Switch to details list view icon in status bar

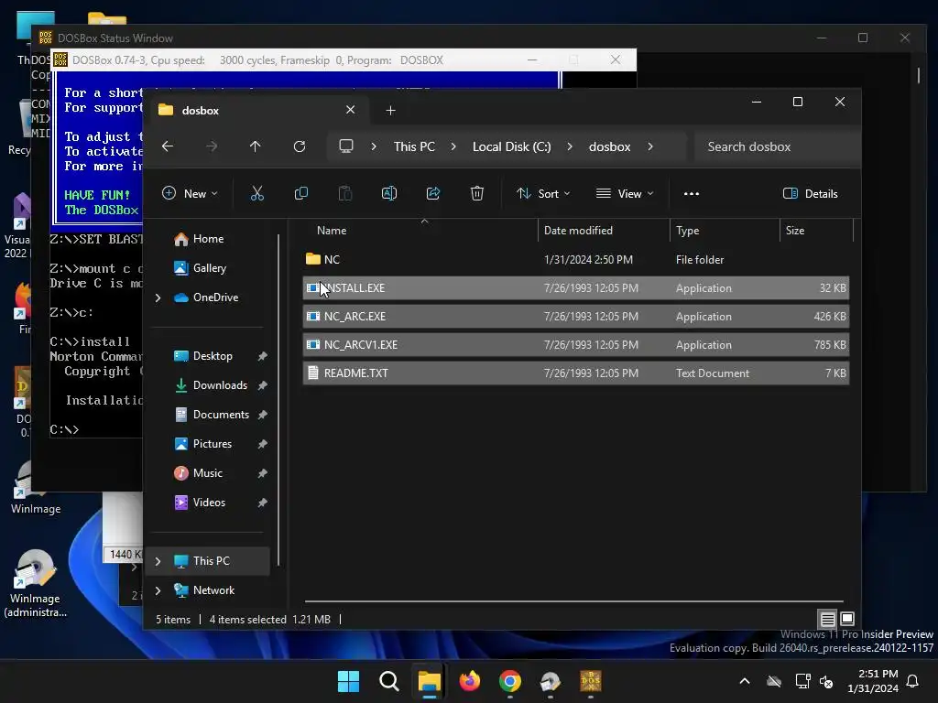tap(827, 620)
